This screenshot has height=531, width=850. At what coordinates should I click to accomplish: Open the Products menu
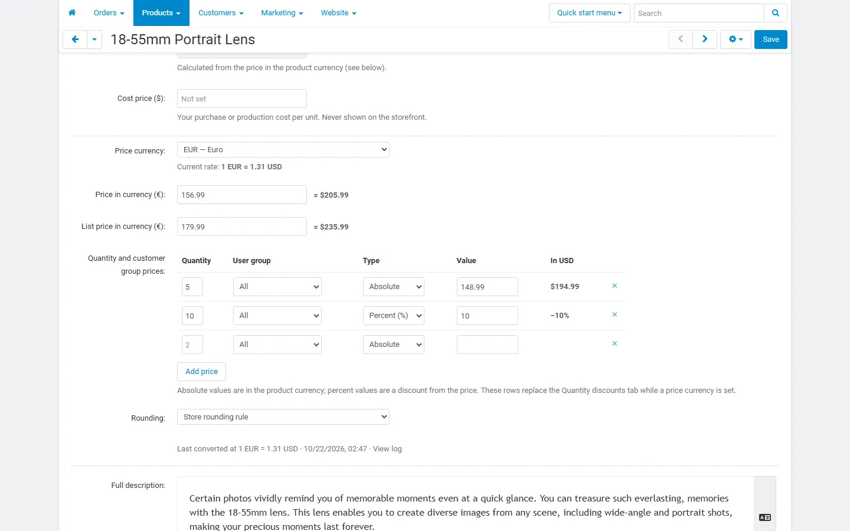pyautogui.click(x=161, y=13)
